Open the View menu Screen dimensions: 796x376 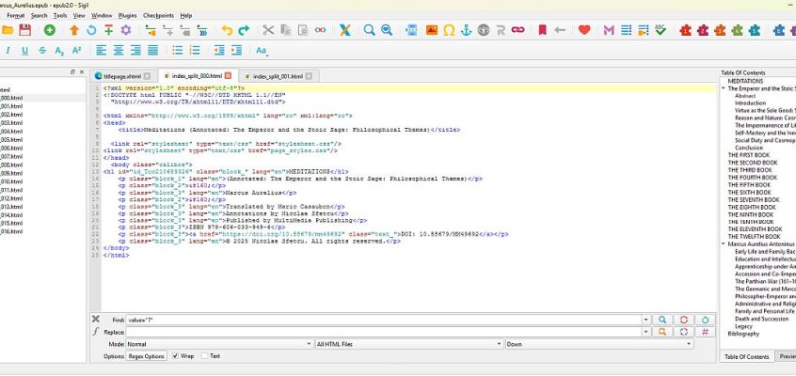point(79,16)
